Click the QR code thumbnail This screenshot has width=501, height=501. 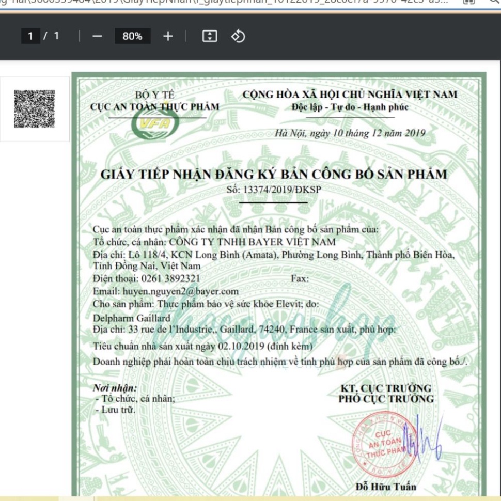(34, 109)
